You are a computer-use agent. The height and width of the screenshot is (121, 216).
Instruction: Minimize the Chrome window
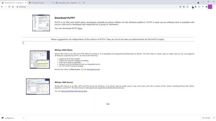(203, 2)
